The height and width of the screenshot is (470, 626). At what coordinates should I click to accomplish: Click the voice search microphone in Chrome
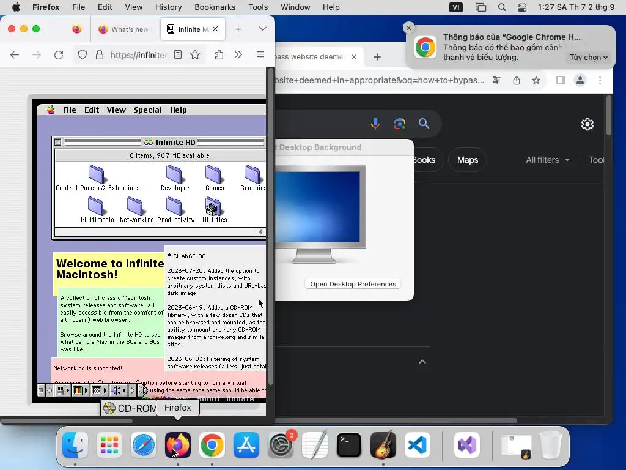tap(375, 124)
